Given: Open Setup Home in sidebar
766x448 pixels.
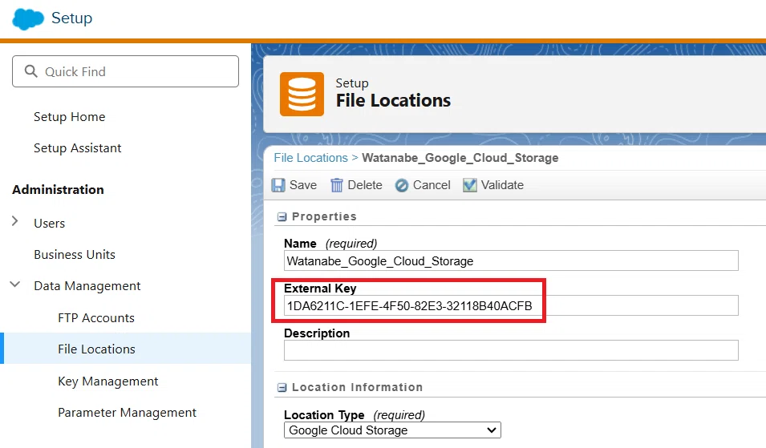Looking at the screenshot, I should 69,117.
